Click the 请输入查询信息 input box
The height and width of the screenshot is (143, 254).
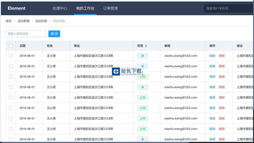pos(26,34)
